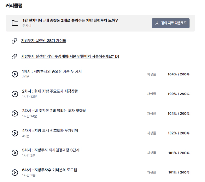Open the 지방투자 실전반 28기 가이드 link
The image size is (205, 182).
click(x=43, y=41)
